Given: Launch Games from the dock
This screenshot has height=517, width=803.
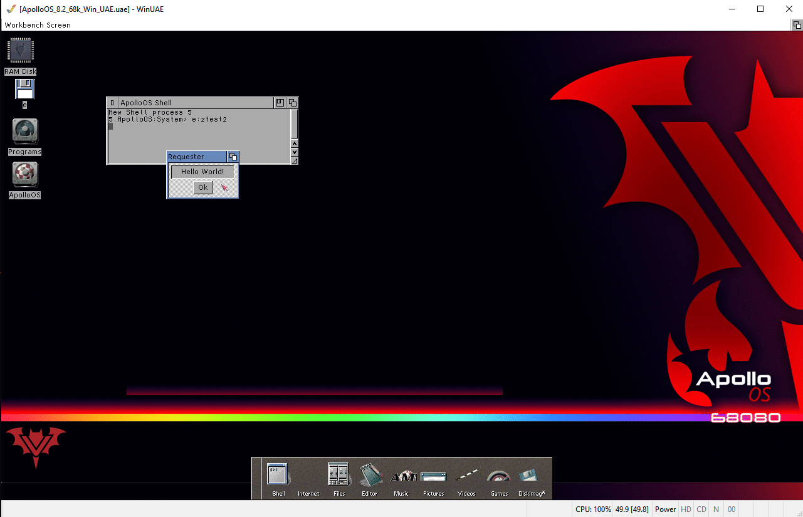Looking at the screenshot, I should (499, 478).
